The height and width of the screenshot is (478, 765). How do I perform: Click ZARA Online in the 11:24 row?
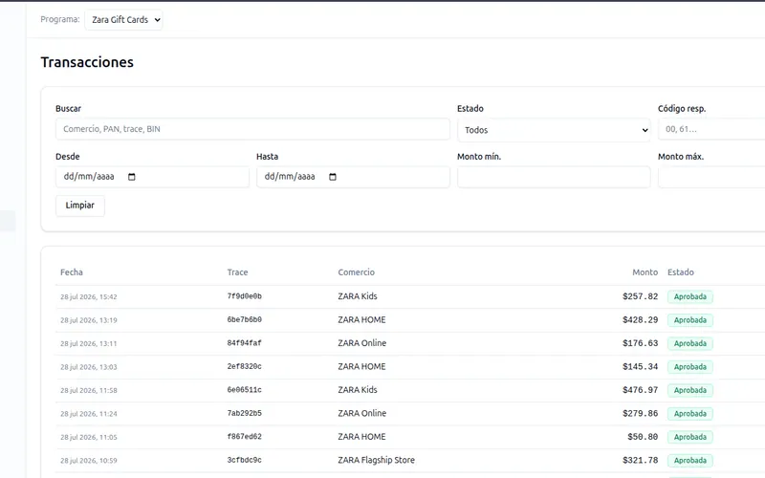362,413
